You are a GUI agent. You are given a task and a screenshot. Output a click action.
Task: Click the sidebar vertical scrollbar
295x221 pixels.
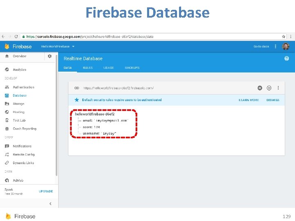[57, 115]
